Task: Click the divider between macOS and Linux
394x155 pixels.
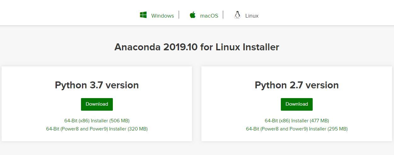Action: coord(223,15)
